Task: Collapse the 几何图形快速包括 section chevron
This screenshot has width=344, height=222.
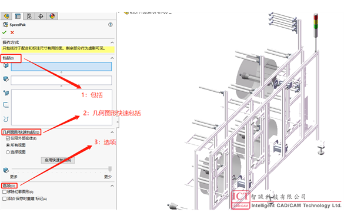Action: [x=112, y=132]
